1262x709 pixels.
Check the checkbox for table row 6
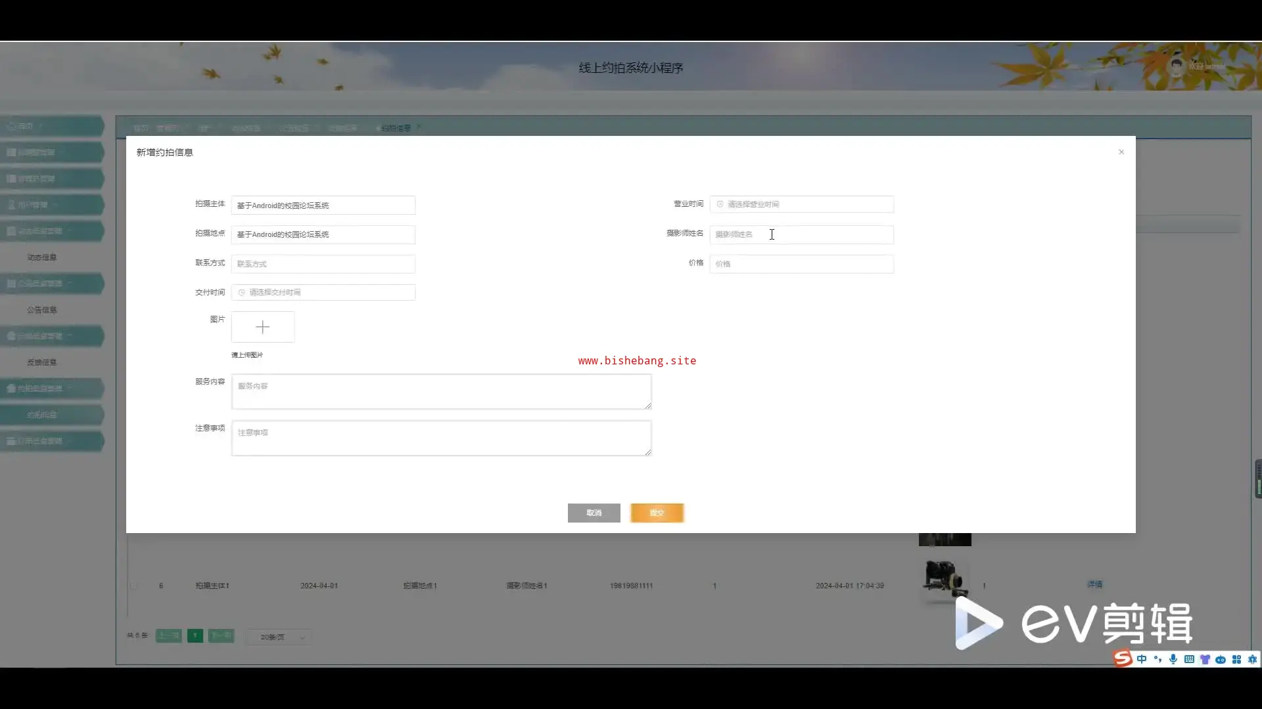tap(134, 586)
